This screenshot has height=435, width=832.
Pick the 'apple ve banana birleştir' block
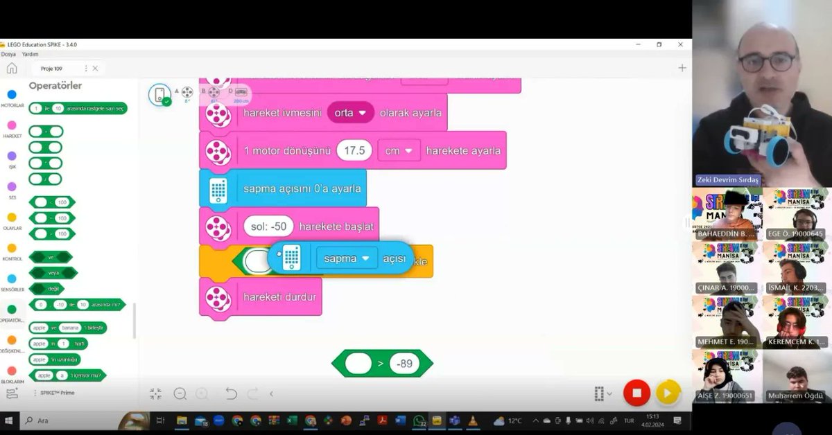[68, 328]
